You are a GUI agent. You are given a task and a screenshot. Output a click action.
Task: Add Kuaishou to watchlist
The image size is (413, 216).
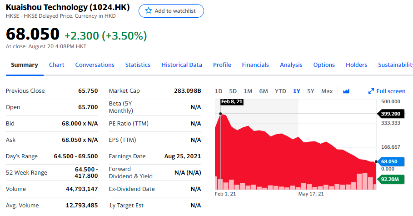171,11
